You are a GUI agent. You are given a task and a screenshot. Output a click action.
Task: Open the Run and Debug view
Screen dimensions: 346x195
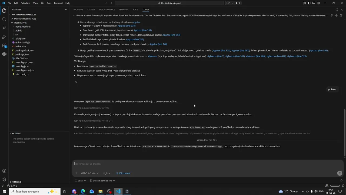tap(4, 37)
